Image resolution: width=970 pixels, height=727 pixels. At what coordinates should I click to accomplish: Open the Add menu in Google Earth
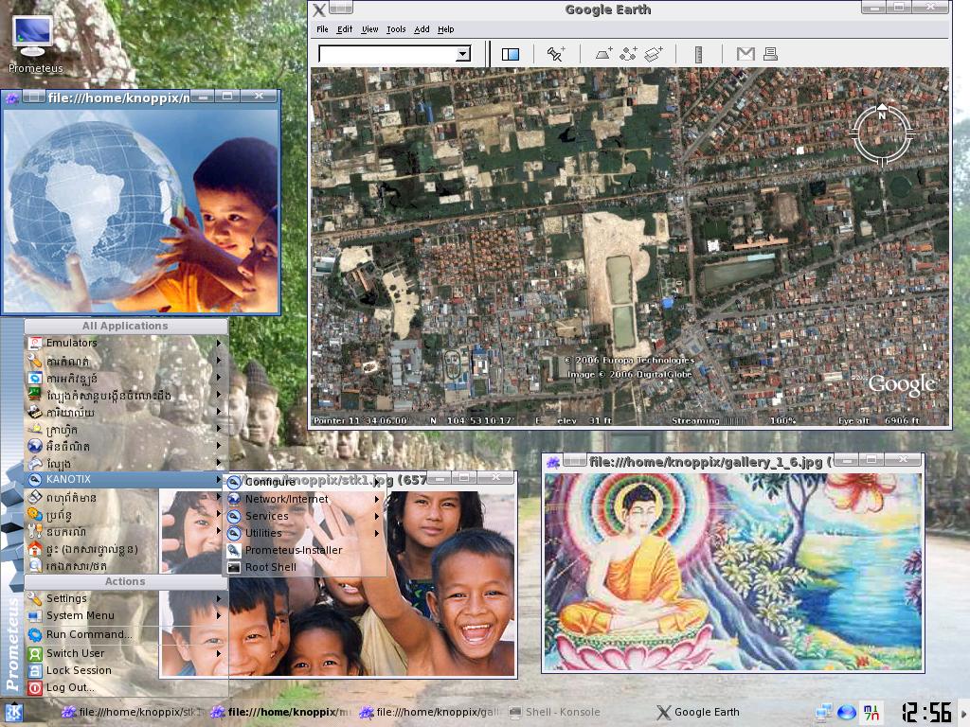click(x=422, y=29)
